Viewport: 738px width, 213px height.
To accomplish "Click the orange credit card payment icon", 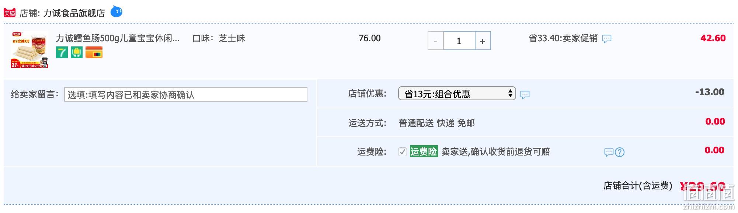I will (94, 53).
